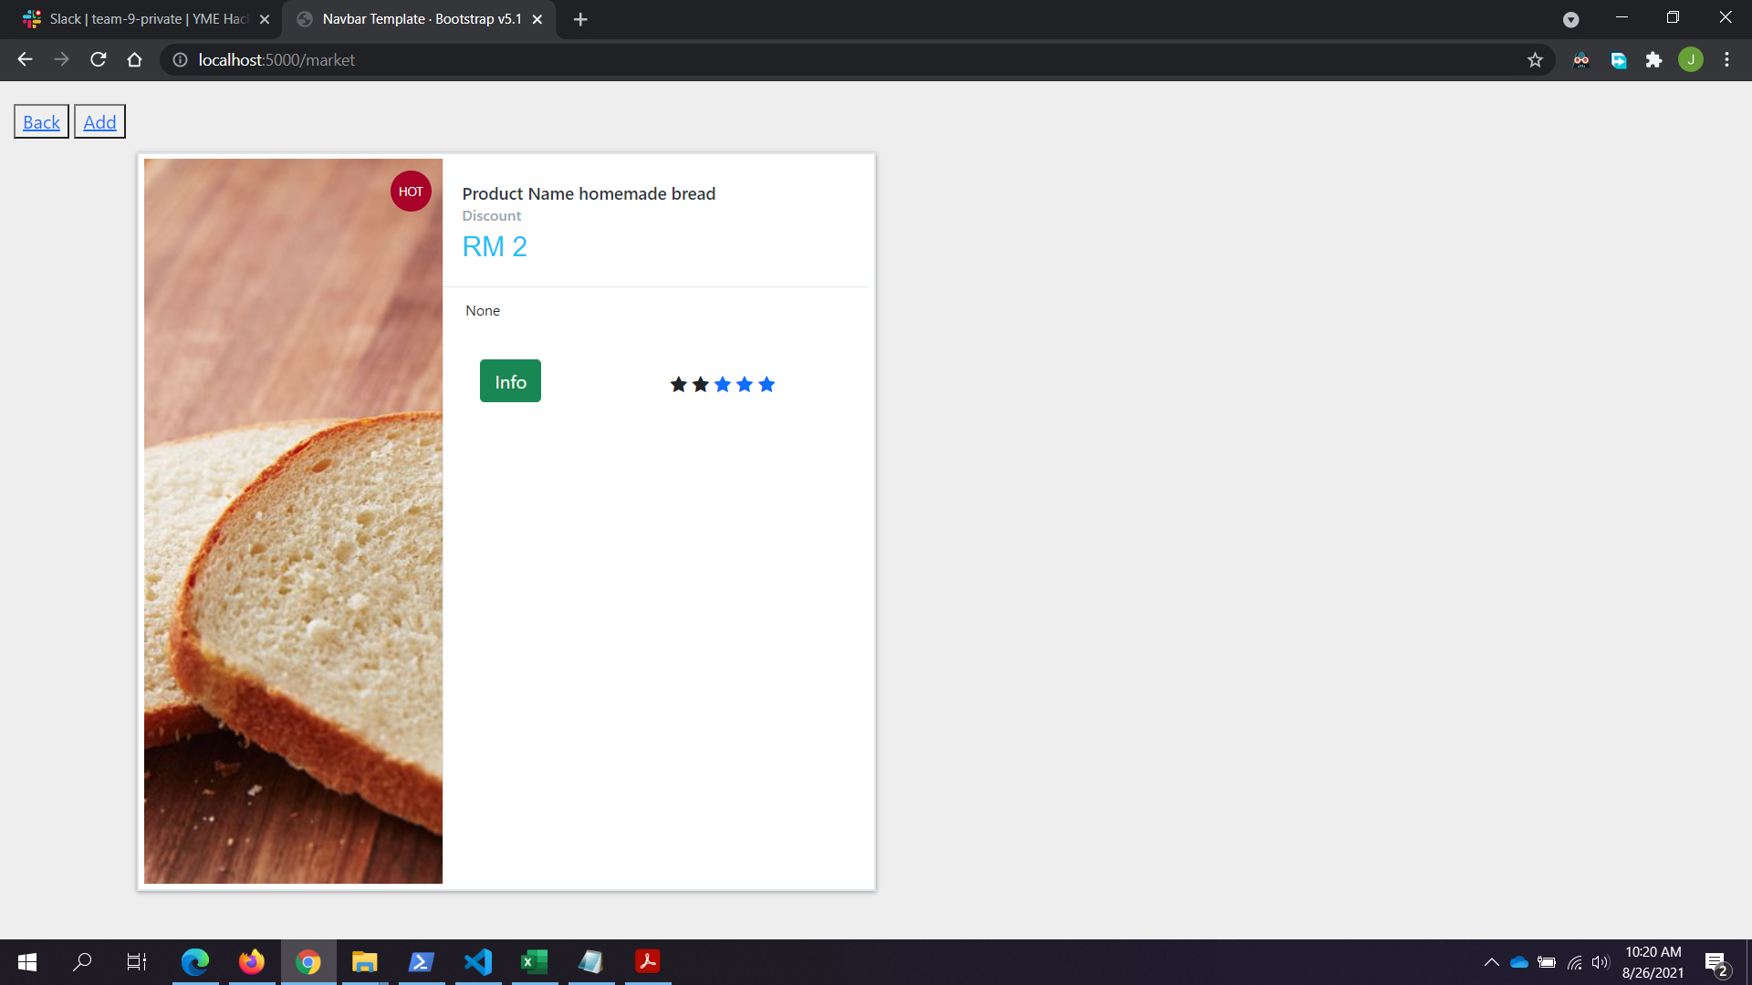The height and width of the screenshot is (985, 1752).
Task: Open the Chrome three-dot menu
Action: tap(1726, 60)
